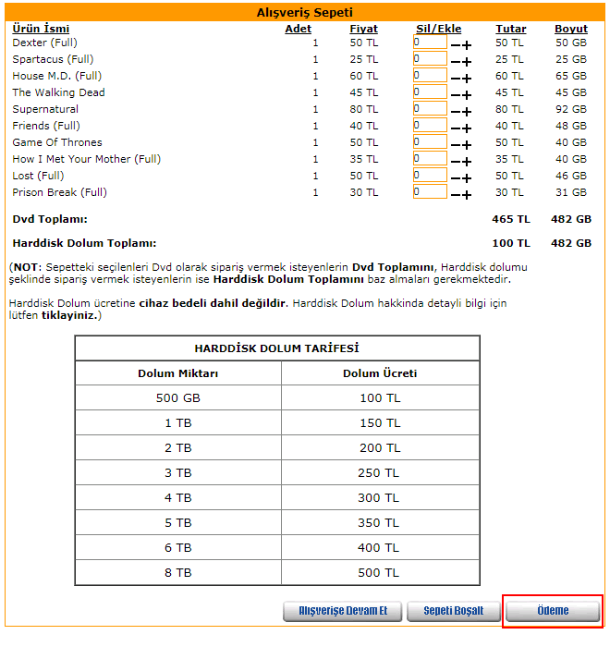Click the minus icon for Dexter (Full)
610x647 pixels.
coord(456,45)
